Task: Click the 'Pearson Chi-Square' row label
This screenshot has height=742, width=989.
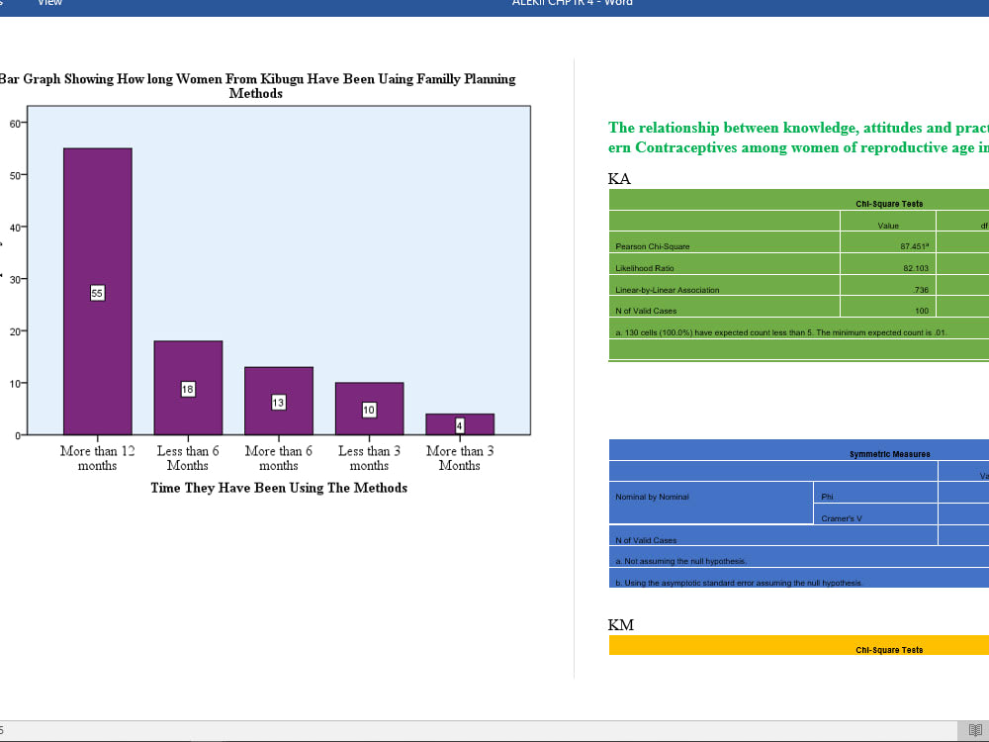Action: [652, 246]
